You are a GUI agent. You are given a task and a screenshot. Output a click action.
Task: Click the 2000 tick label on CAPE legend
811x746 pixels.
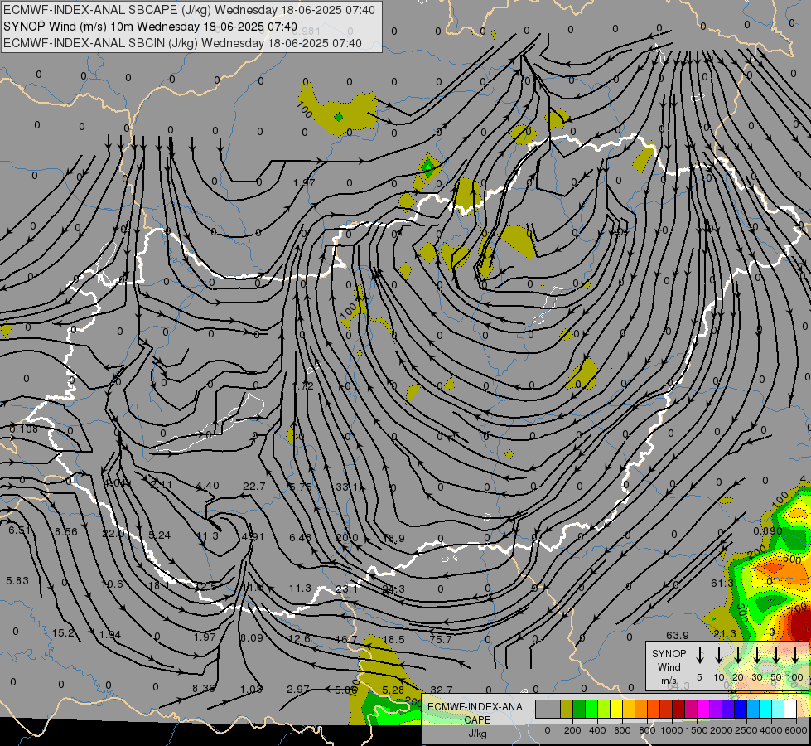tap(722, 730)
